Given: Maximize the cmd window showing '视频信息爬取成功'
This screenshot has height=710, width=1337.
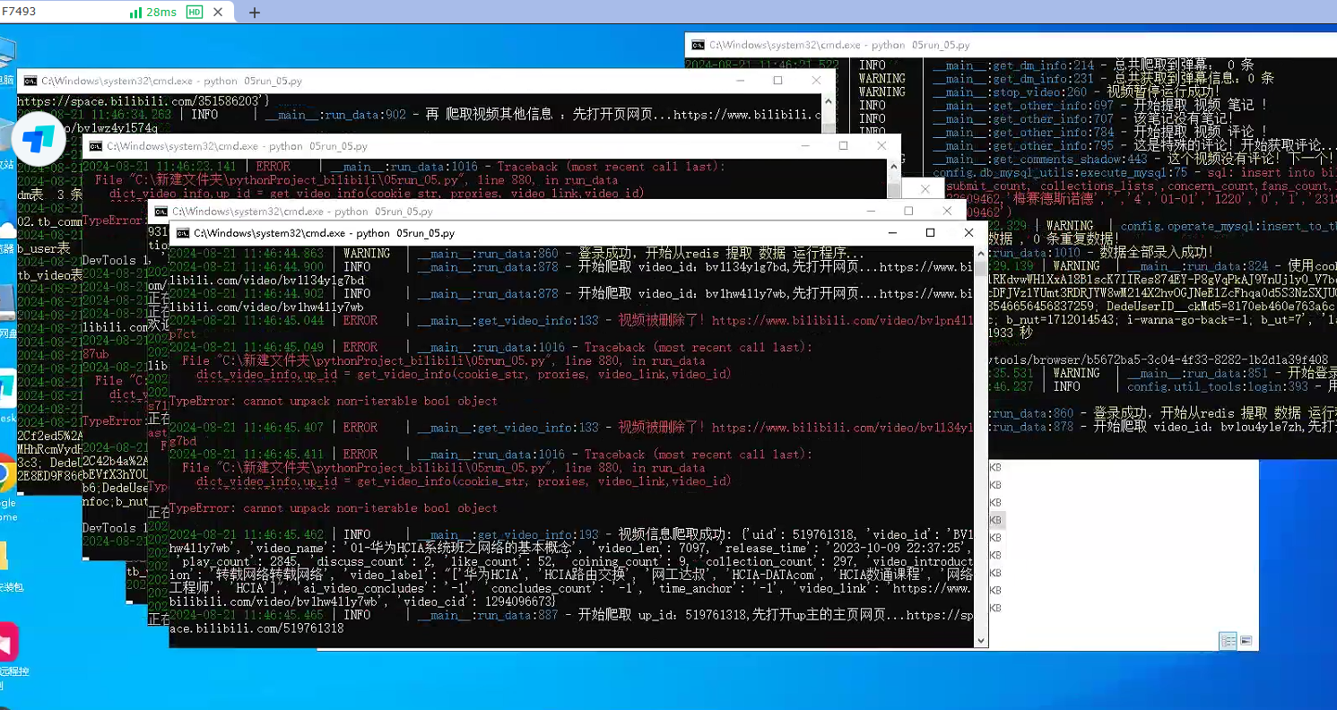Looking at the screenshot, I should click(930, 233).
